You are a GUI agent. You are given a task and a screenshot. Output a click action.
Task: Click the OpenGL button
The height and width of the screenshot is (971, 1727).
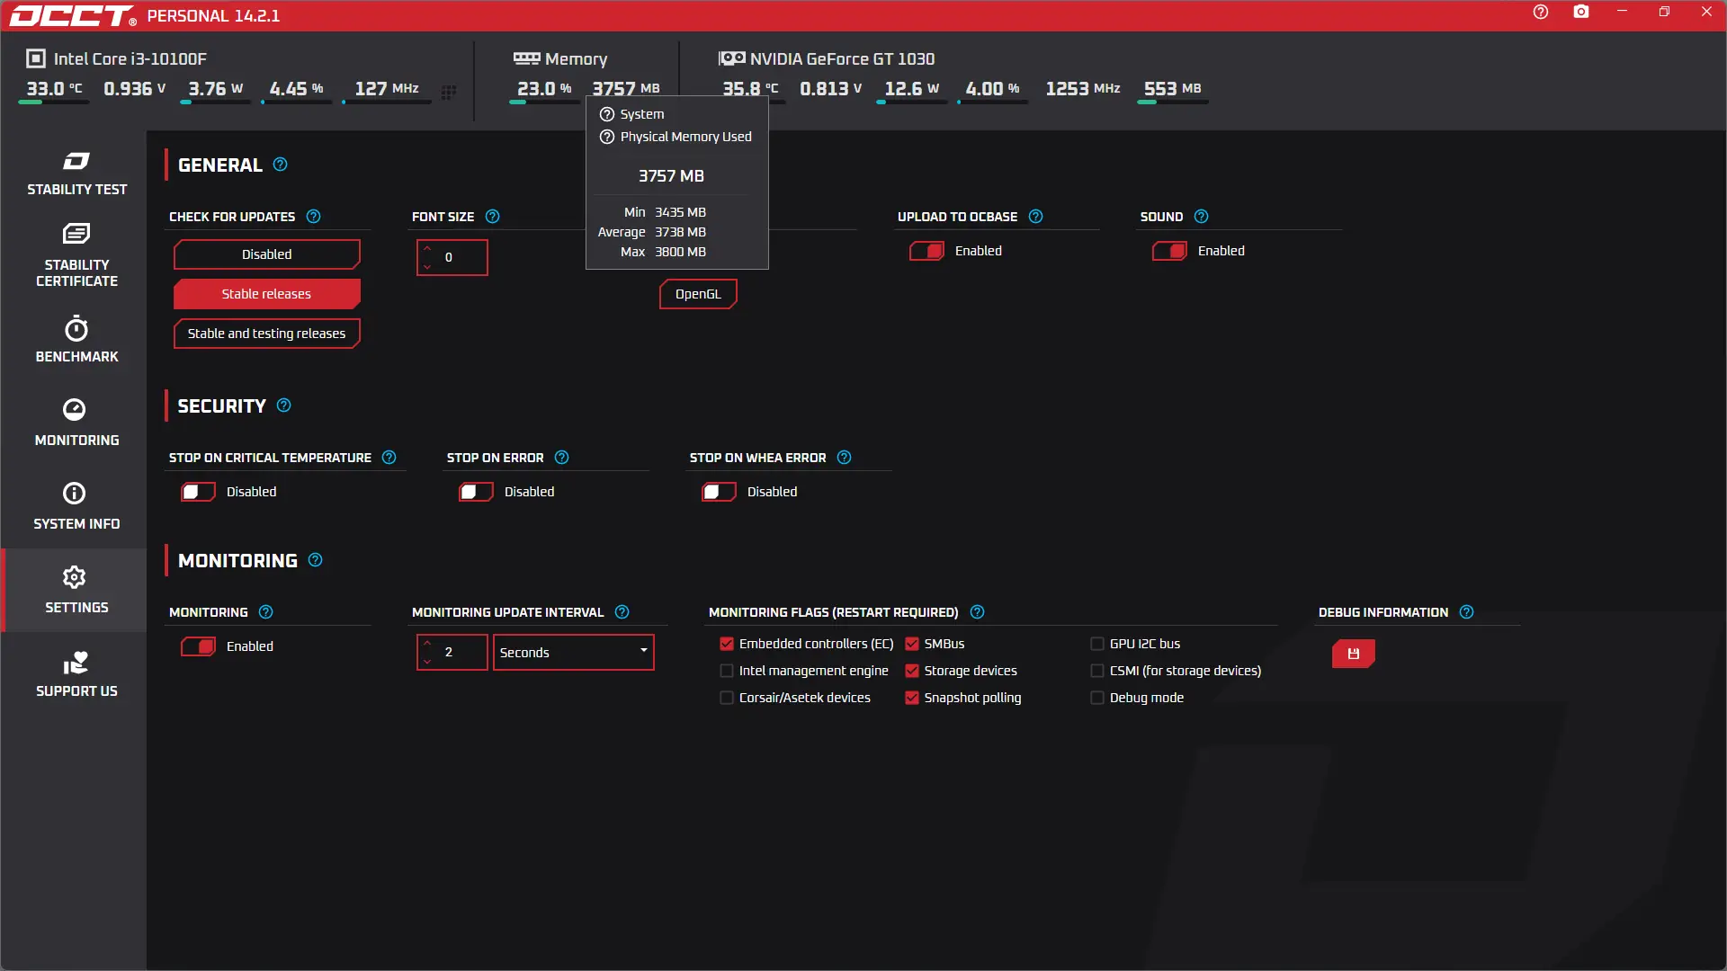point(698,294)
